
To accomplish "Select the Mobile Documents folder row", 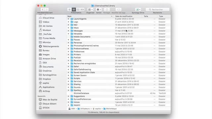I will pyautogui.click(x=119, y=37).
